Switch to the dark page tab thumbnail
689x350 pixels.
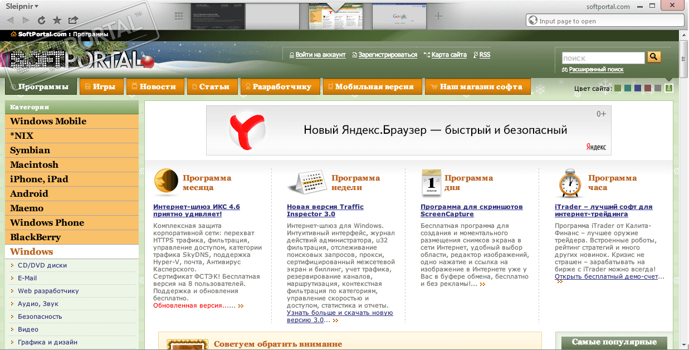[x=218, y=16]
